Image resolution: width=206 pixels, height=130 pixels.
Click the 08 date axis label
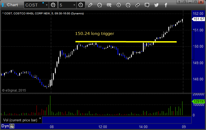(52, 127)
